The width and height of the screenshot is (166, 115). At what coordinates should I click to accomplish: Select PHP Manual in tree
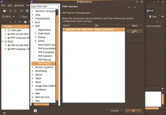[45, 60]
